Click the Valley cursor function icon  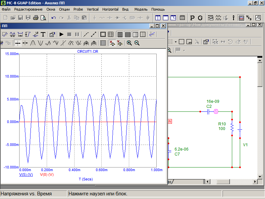coord(40,43)
